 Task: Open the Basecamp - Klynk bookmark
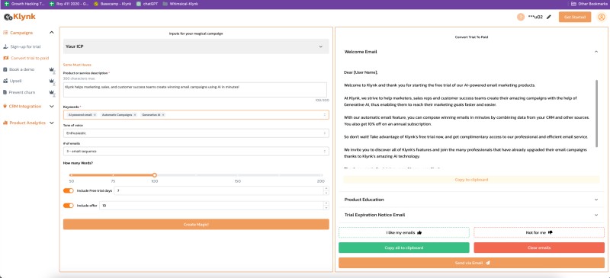(112, 4)
